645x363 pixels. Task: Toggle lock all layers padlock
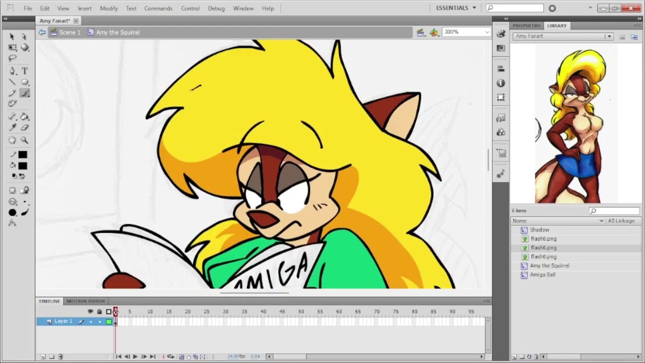[x=99, y=312]
